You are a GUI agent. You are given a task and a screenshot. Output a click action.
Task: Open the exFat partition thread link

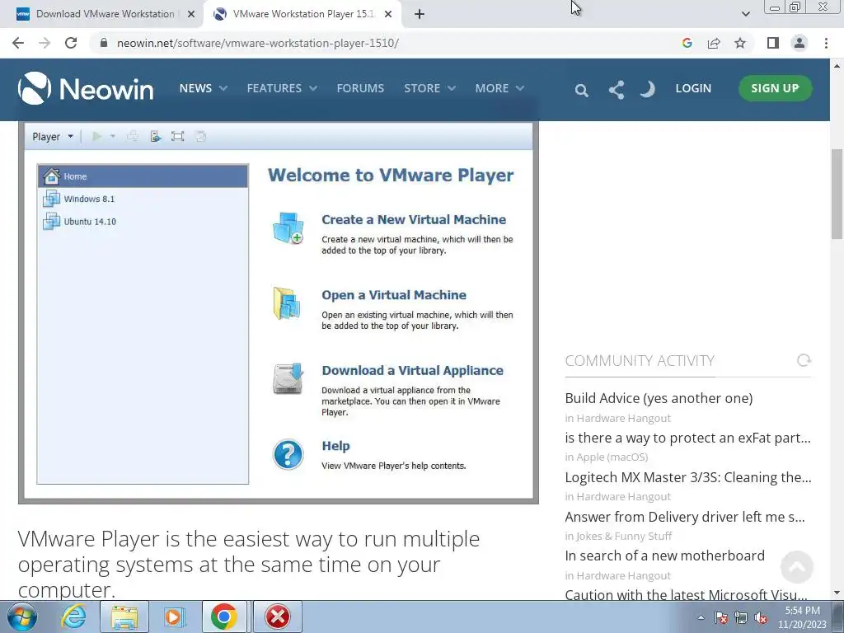(x=687, y=438)
